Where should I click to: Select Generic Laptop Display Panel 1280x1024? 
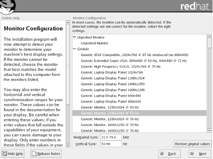click(x=139, y=78)
